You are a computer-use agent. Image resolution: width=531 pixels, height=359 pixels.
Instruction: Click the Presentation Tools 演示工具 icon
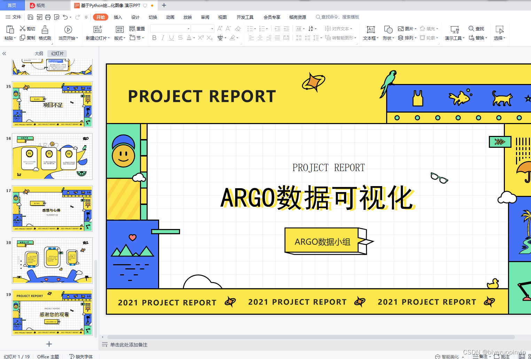455,30
